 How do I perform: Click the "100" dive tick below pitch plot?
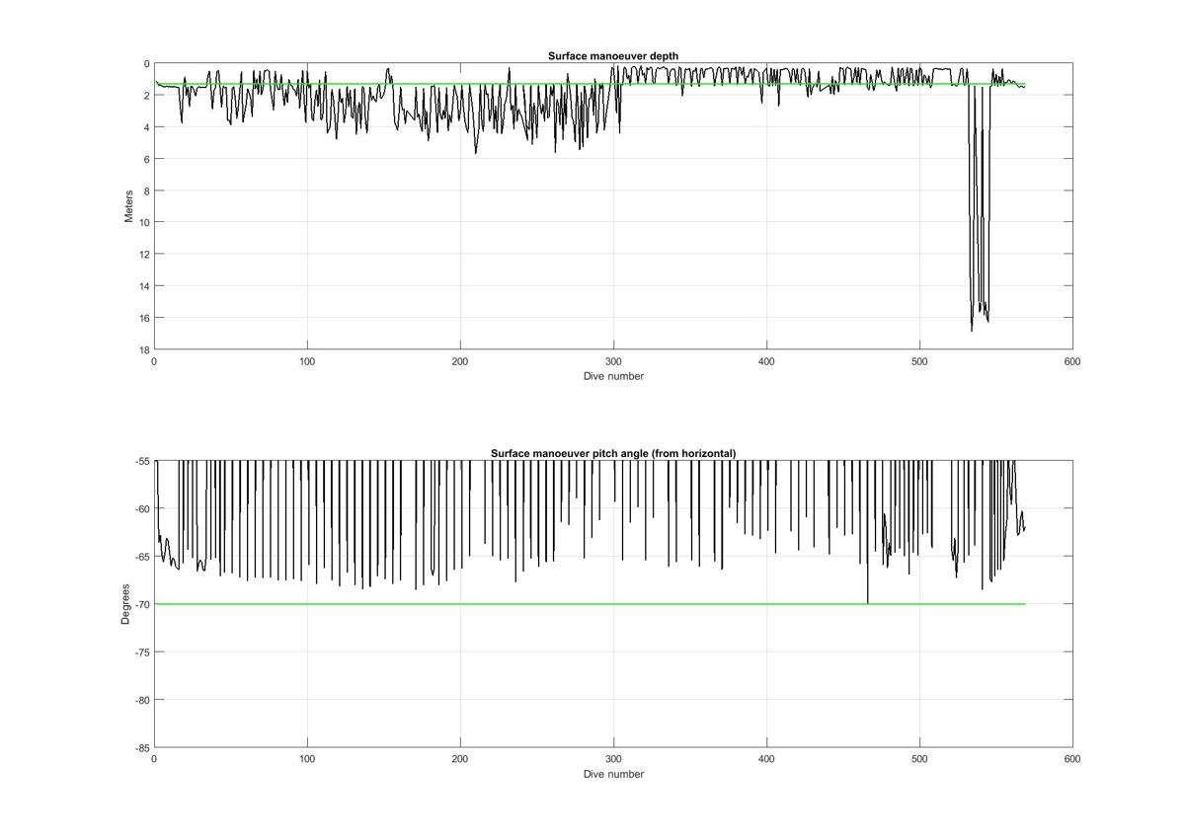click(307, 759)
